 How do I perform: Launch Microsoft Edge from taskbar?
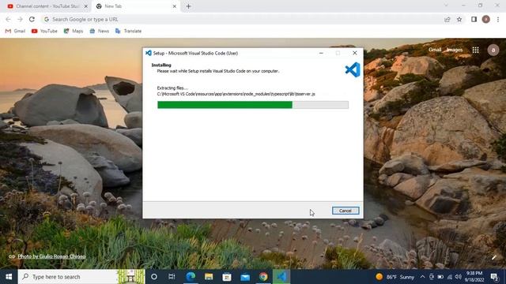pyautogui.click(x=191, y=277)
